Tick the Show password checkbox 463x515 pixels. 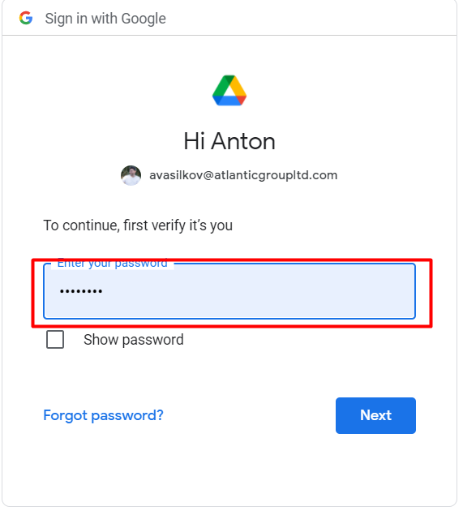55,339
